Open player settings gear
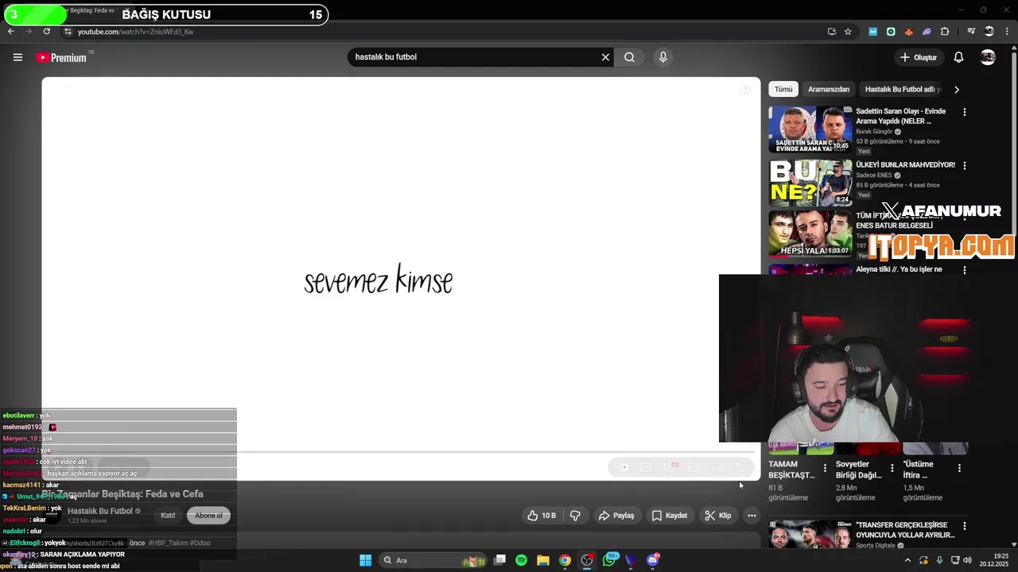This screenshot has height=572, width=1018. pyautogui.click(x=670, y=467)
